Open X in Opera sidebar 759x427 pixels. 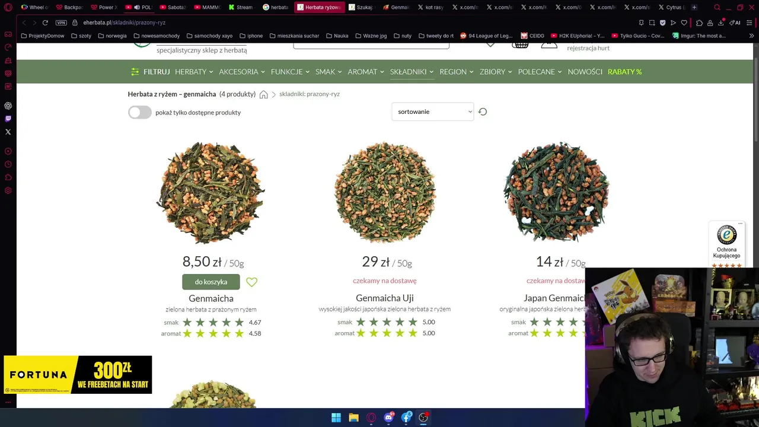8,132
